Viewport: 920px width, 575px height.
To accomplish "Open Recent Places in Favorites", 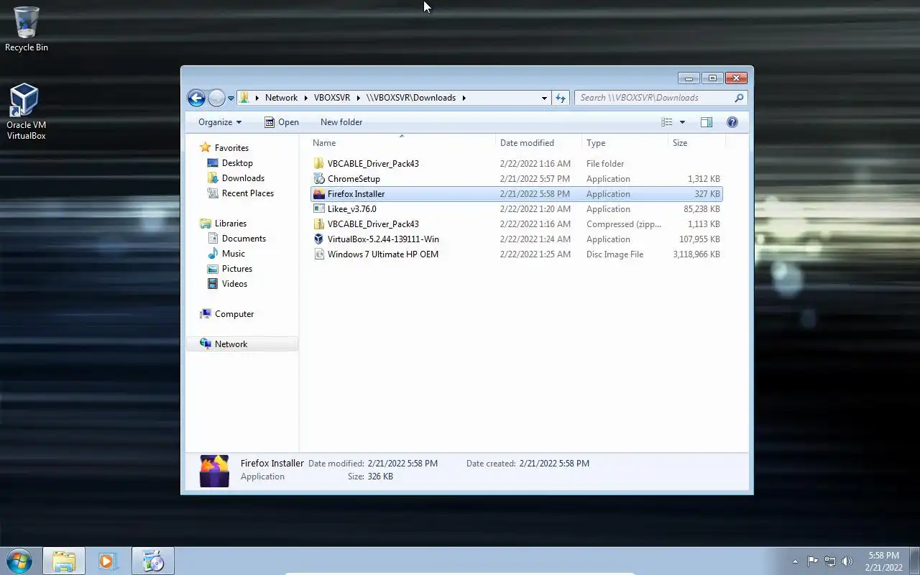I will coord(248,193).
